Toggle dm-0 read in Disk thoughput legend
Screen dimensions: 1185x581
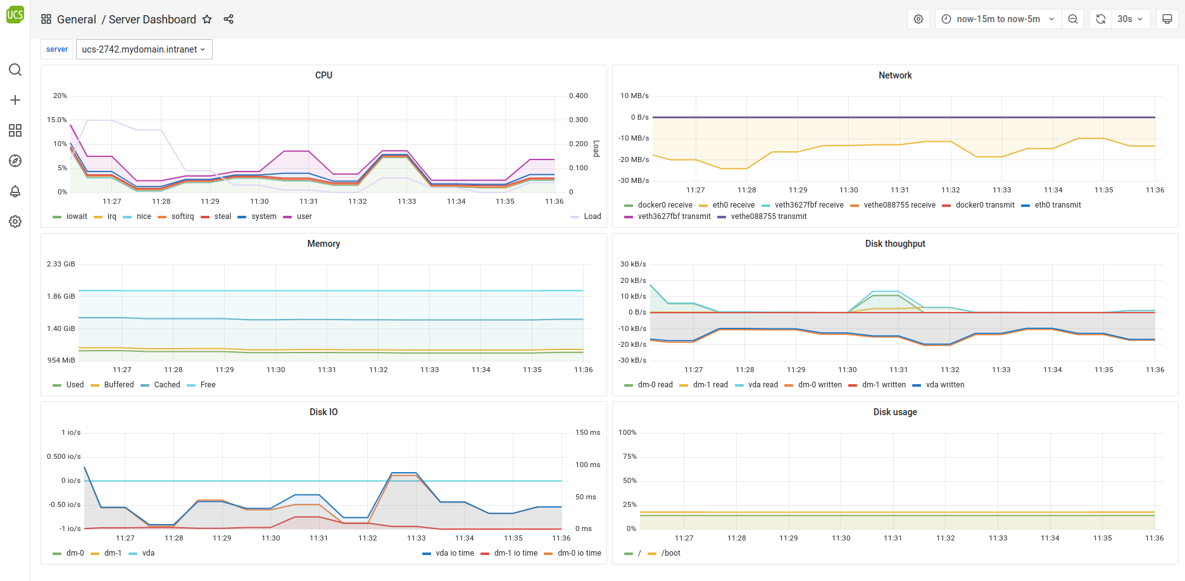tap(655, 385)
